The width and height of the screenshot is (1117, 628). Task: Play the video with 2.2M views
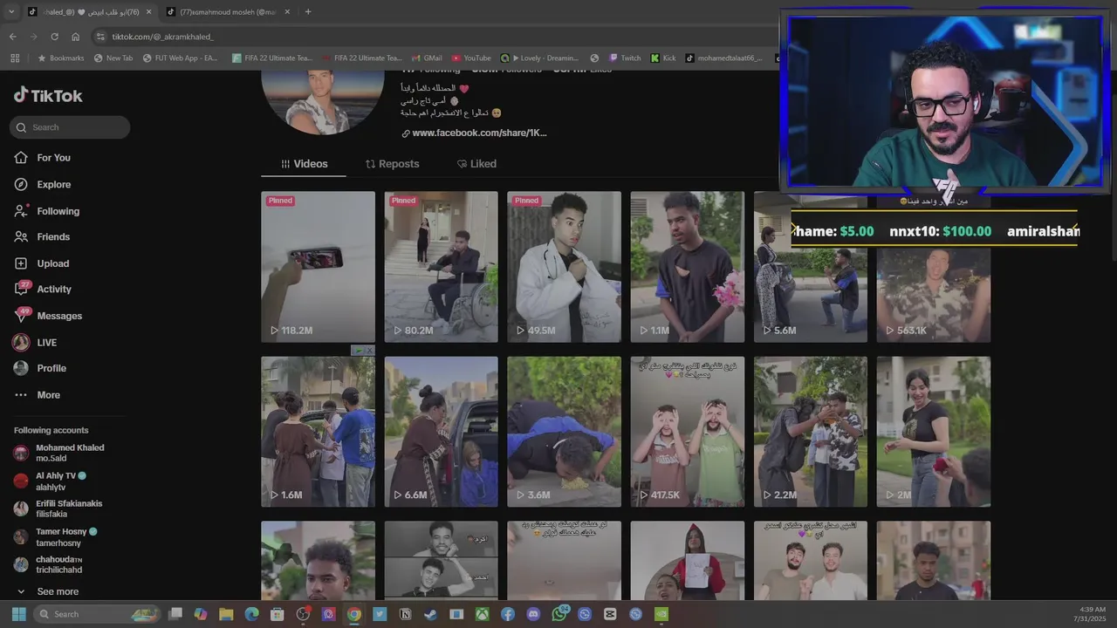click(x=811, y=432)
